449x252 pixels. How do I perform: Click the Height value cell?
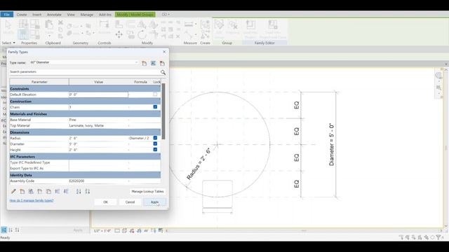[98, 150]
